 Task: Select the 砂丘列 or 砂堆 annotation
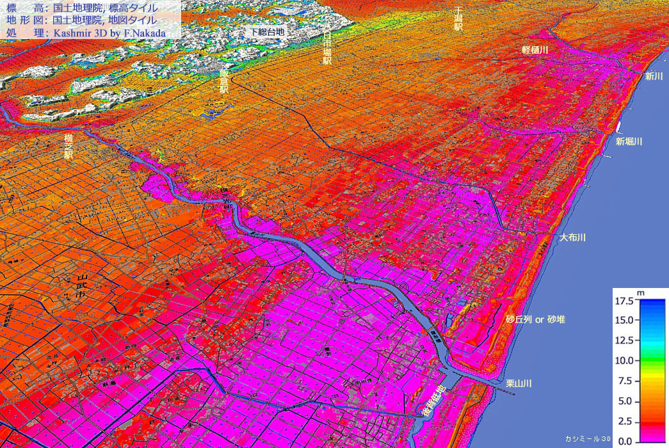click(535, 319)
